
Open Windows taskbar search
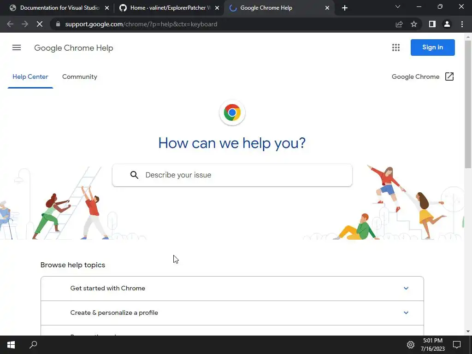(33, 345)
